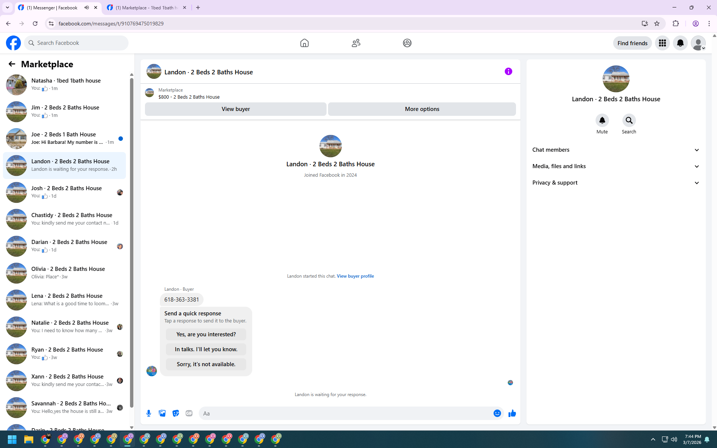Open the $800 Marketplace listing link

point(189,97)
